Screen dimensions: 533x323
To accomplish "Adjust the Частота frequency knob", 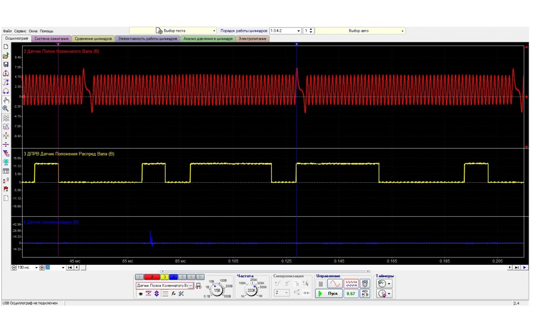I will tap(252, 291).
